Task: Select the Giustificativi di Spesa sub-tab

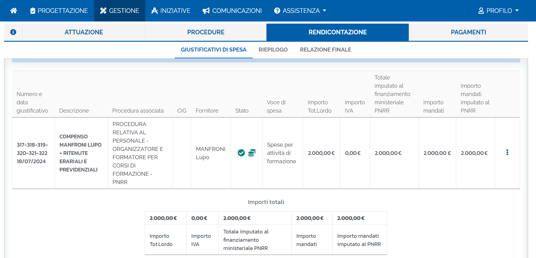Action: (x=213, y=50)
